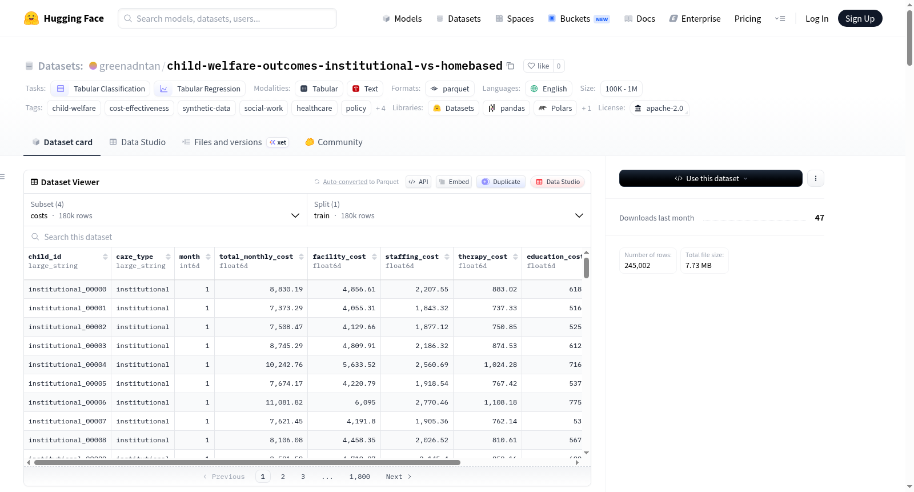Go to Datasets in top navigation

pyautogui.click(x=459, y=19)
